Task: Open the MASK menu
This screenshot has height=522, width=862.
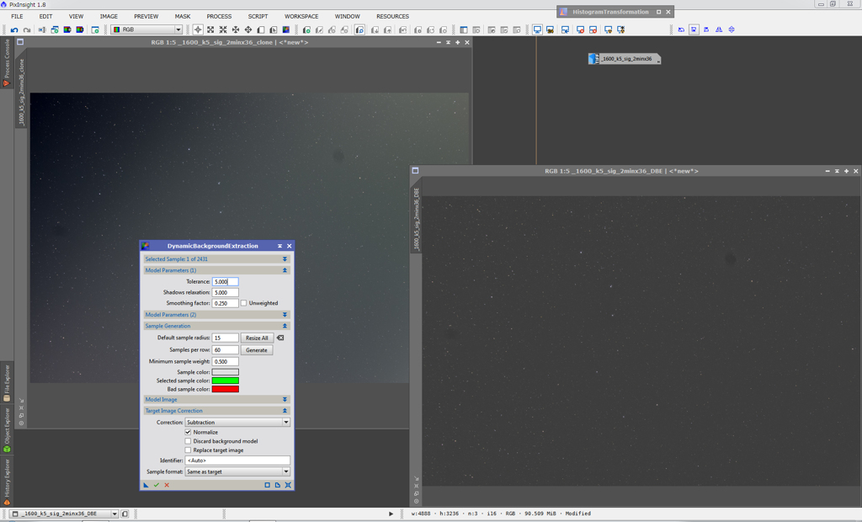Action: coord(183,17)
